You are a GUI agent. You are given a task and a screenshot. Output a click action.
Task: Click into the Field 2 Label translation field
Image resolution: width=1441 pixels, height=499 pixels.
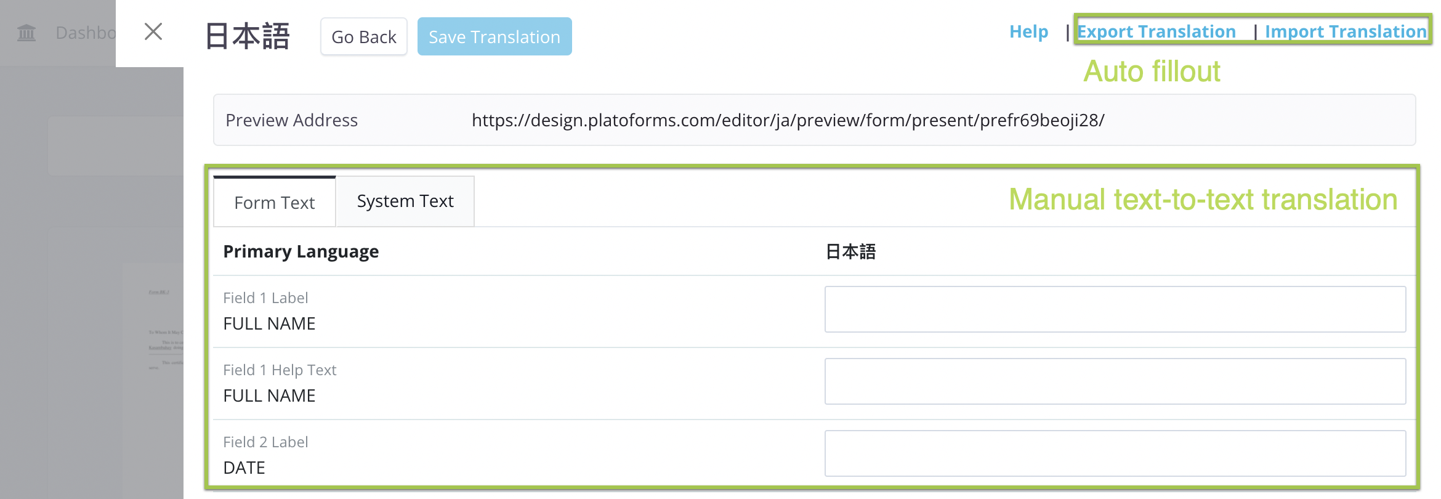[x=1115, y=453]
